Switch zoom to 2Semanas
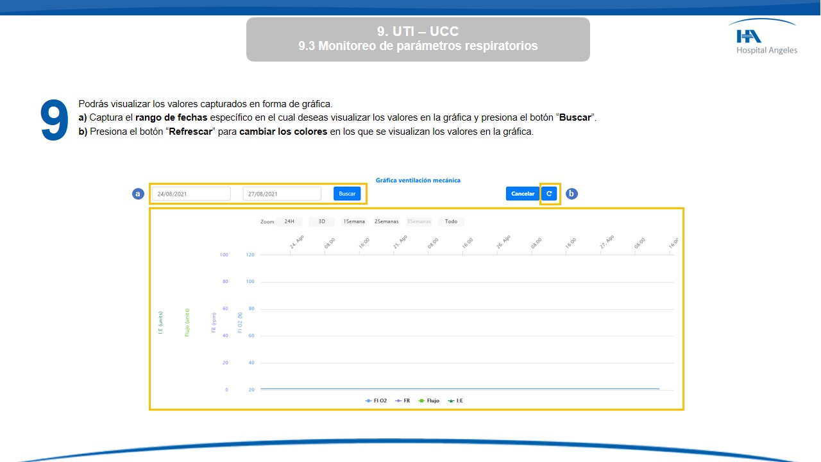 [x=386, y=221]
